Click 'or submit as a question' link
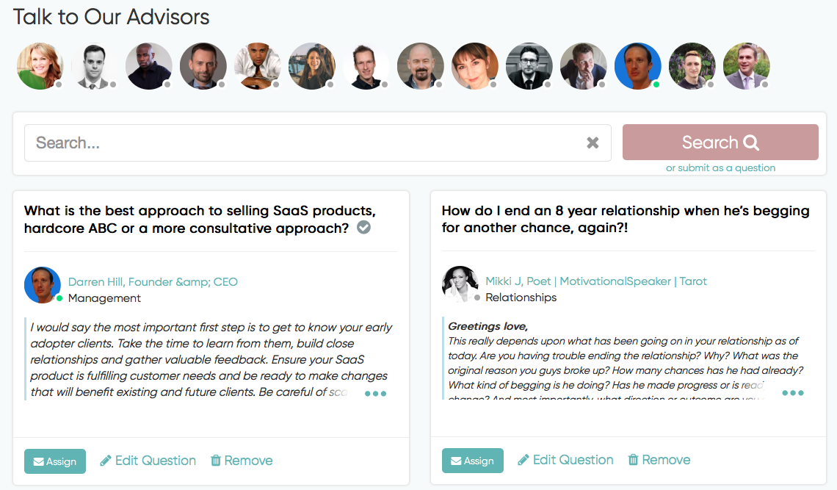 [720, 167]
